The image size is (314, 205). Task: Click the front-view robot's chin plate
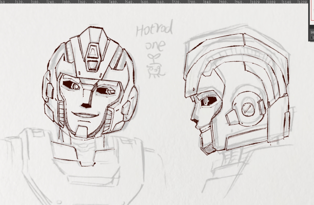[82, 130]
